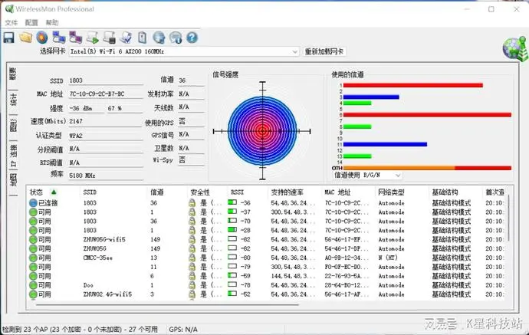Viewport: 529px width, 335px height.
Task: Click the lock icon in the CMCC-35ee row
Action: pyautogui.click(x=192, y=258)
